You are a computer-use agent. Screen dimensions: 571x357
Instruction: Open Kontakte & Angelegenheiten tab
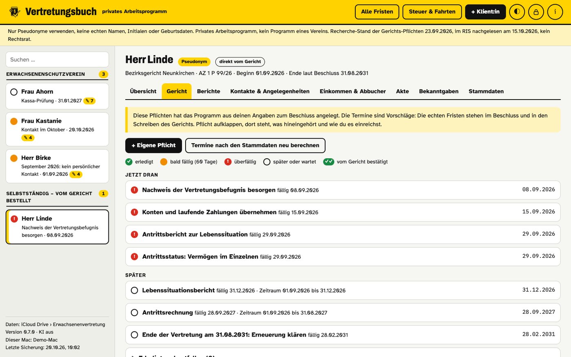(270, 91)
